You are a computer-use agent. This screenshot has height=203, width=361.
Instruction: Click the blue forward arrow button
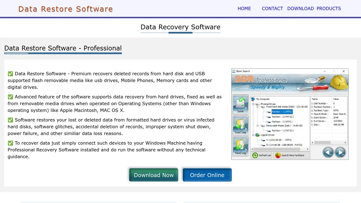coord(340,153)
